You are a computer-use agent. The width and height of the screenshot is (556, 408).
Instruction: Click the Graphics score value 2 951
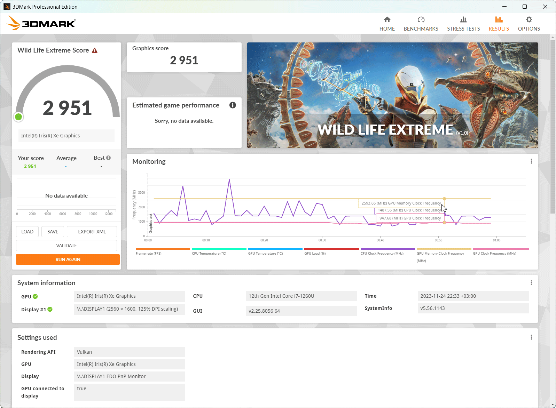184,61
